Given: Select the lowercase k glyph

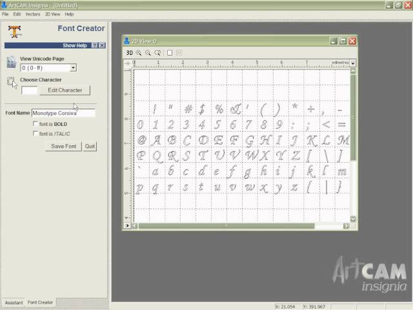Looking at the screenshot, I should 311,171.
